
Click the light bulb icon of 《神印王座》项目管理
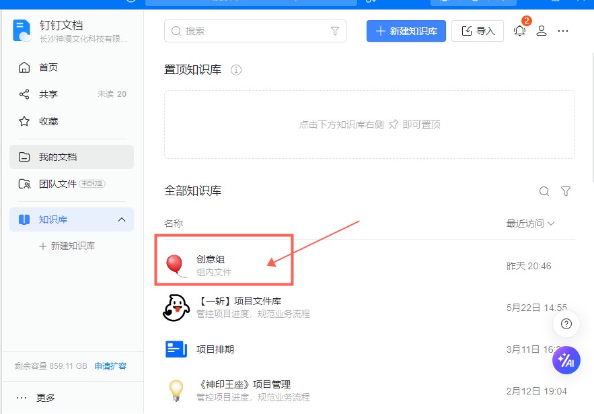point(176,390)
